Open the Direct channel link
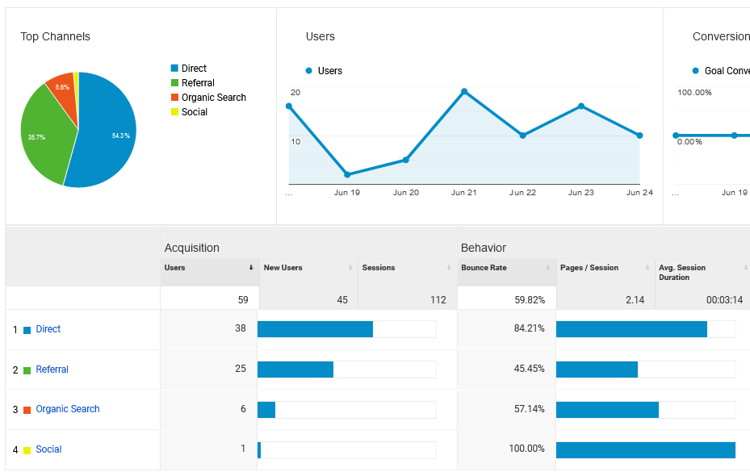 [x=48, y=329]
